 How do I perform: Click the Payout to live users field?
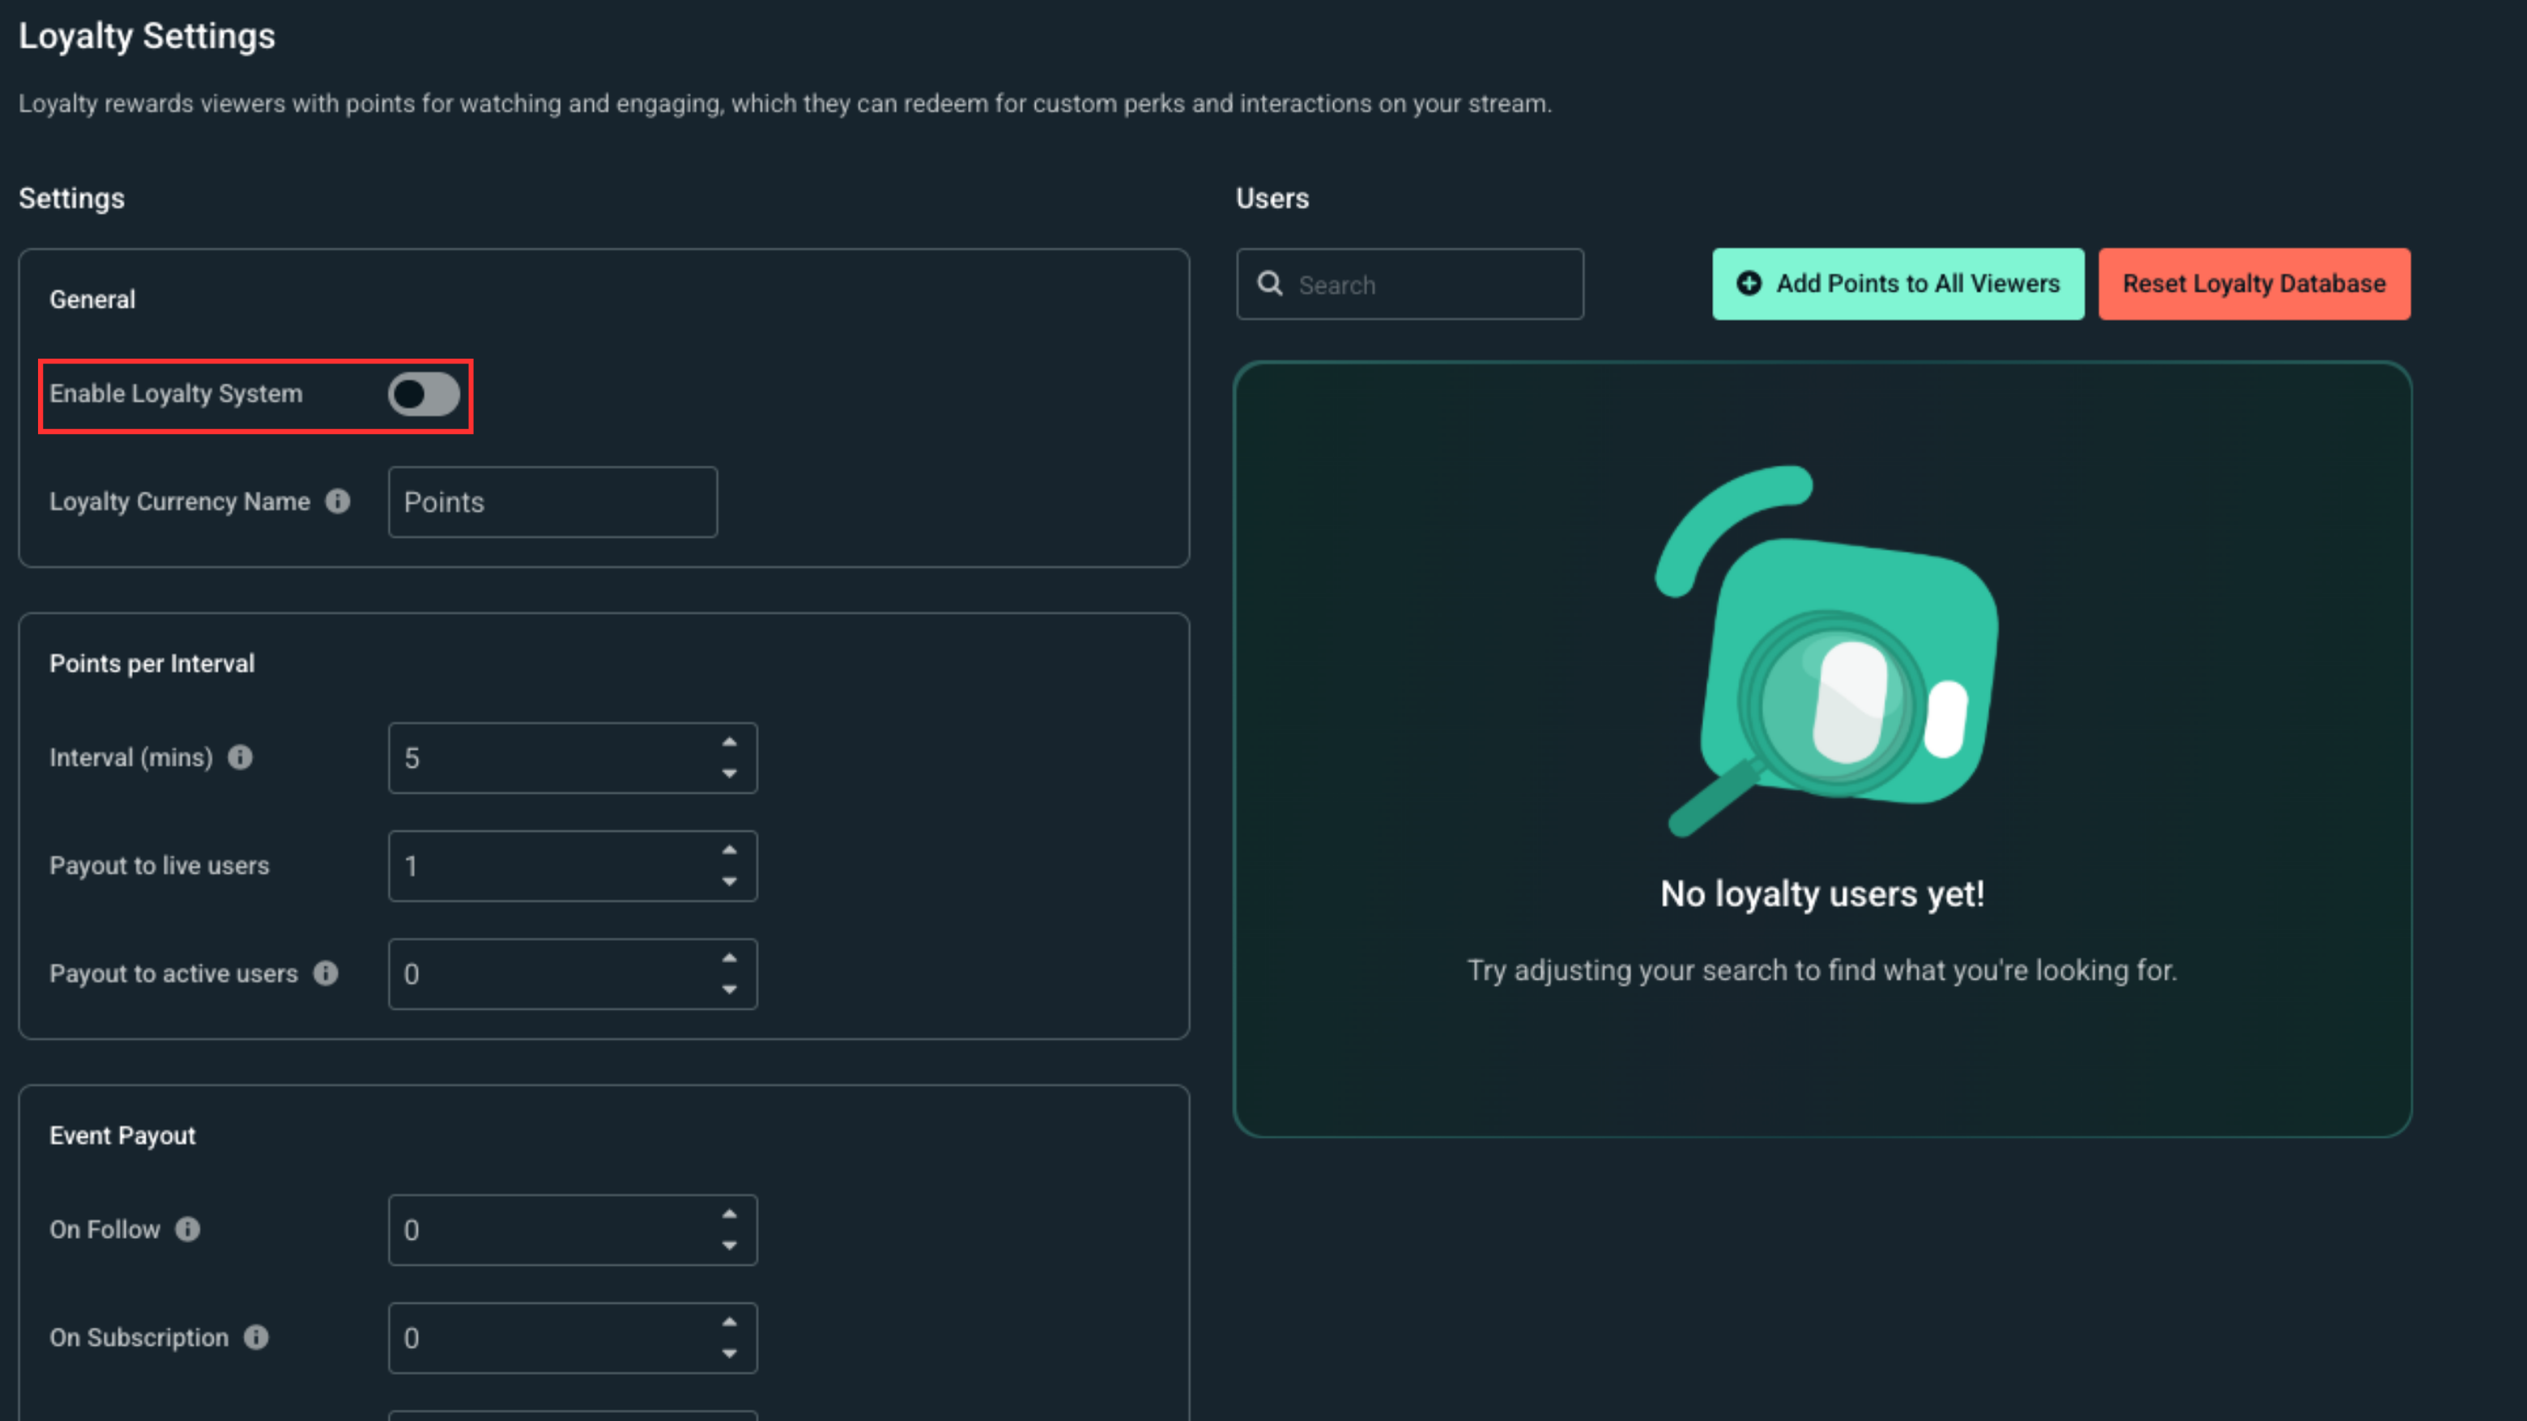tap(572, 866)
